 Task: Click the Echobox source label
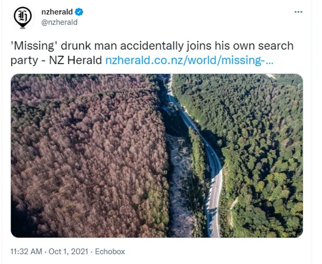coord(110,251)
